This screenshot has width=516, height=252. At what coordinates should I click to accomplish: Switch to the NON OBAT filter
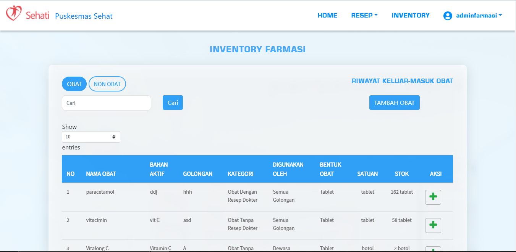[107, 84]
